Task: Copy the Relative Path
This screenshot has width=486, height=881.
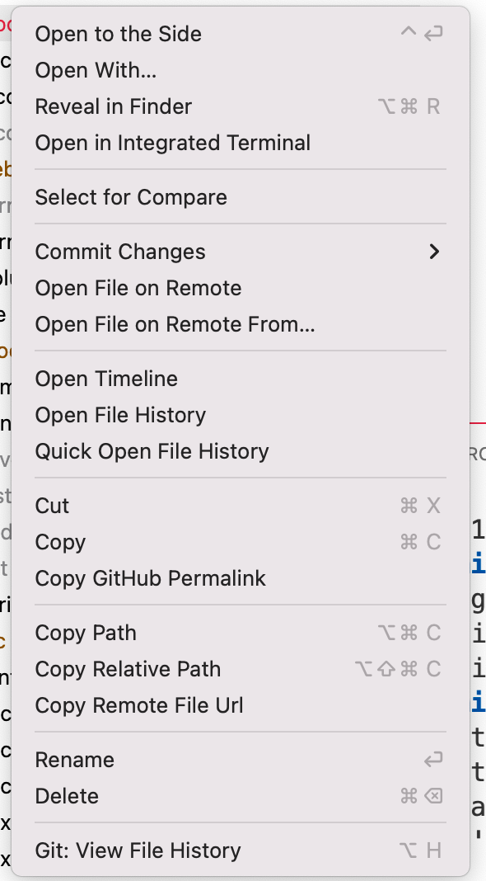Action: (128, 669)
